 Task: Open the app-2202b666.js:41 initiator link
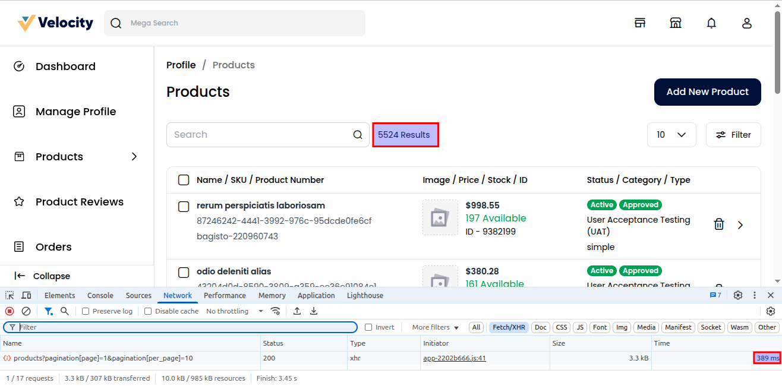click(455, 358)
